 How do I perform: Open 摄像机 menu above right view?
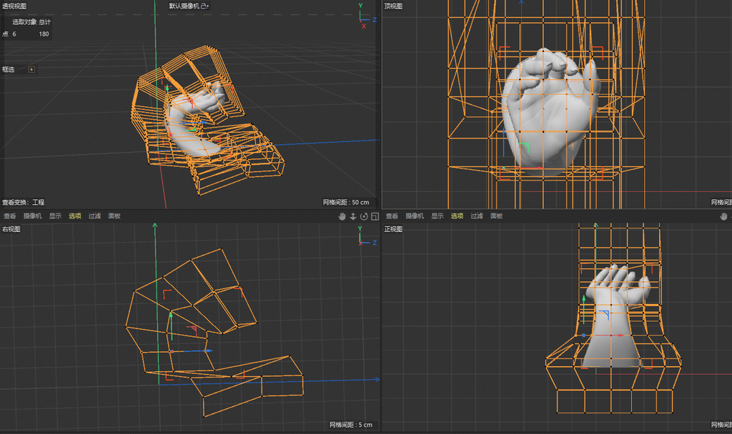[33, 216]
